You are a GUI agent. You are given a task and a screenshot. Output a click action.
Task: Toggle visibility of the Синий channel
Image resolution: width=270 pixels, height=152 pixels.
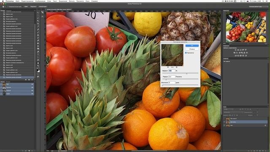click(1, 94)
